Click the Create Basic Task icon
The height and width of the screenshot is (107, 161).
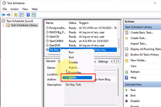(x=127, y=33)
